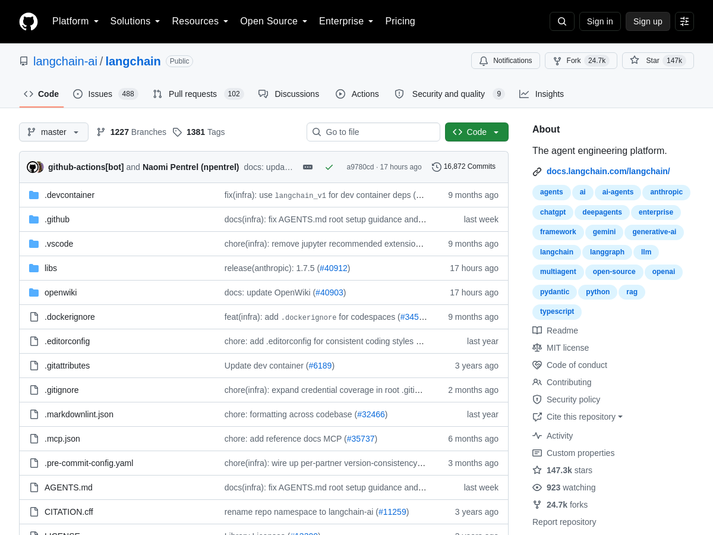This screenshot has height=535, width=713.
Task: Click the Notifications bell button
Action: pyautogui.click(x=506, y=61)
